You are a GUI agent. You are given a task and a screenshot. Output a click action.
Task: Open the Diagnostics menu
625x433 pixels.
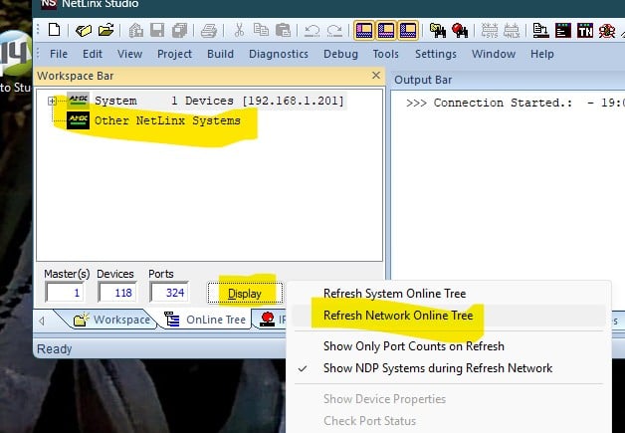[x=279, y=54]
